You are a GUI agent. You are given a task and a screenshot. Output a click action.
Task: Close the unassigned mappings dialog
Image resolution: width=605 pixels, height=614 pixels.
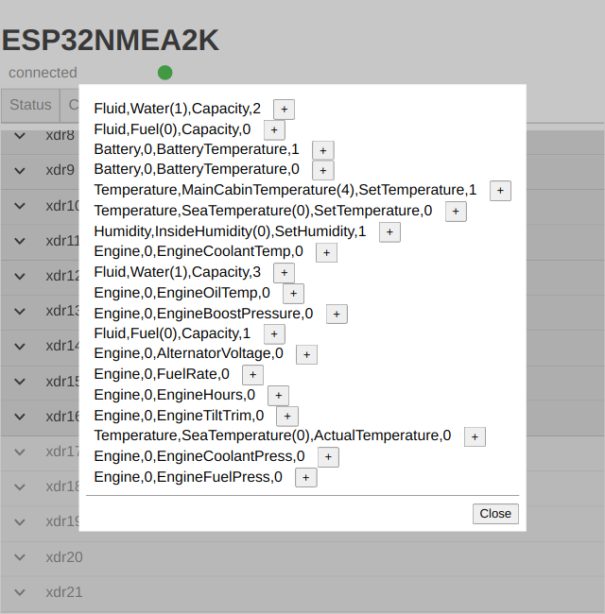coord(495,514)
